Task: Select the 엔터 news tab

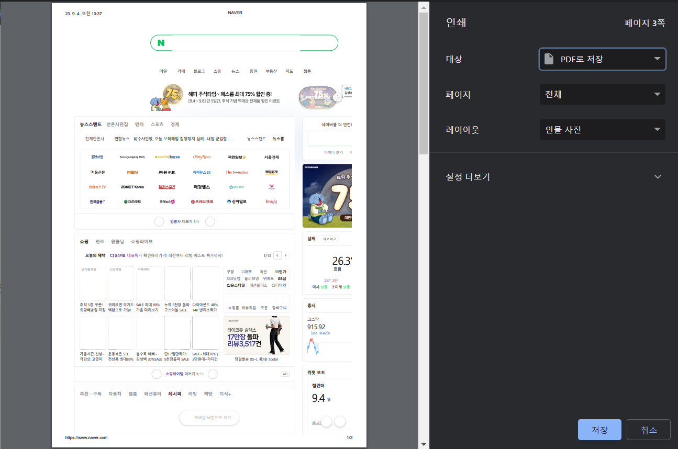Action: (139, 125)
